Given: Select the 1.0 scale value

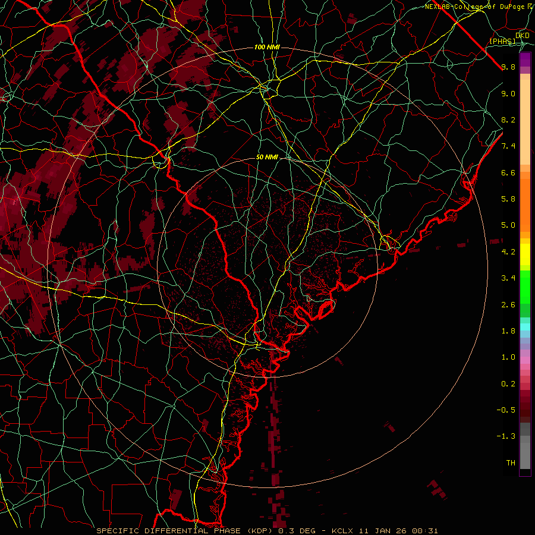Looking at the screenshot, I should pyautogui.click(x=508, y=357).
